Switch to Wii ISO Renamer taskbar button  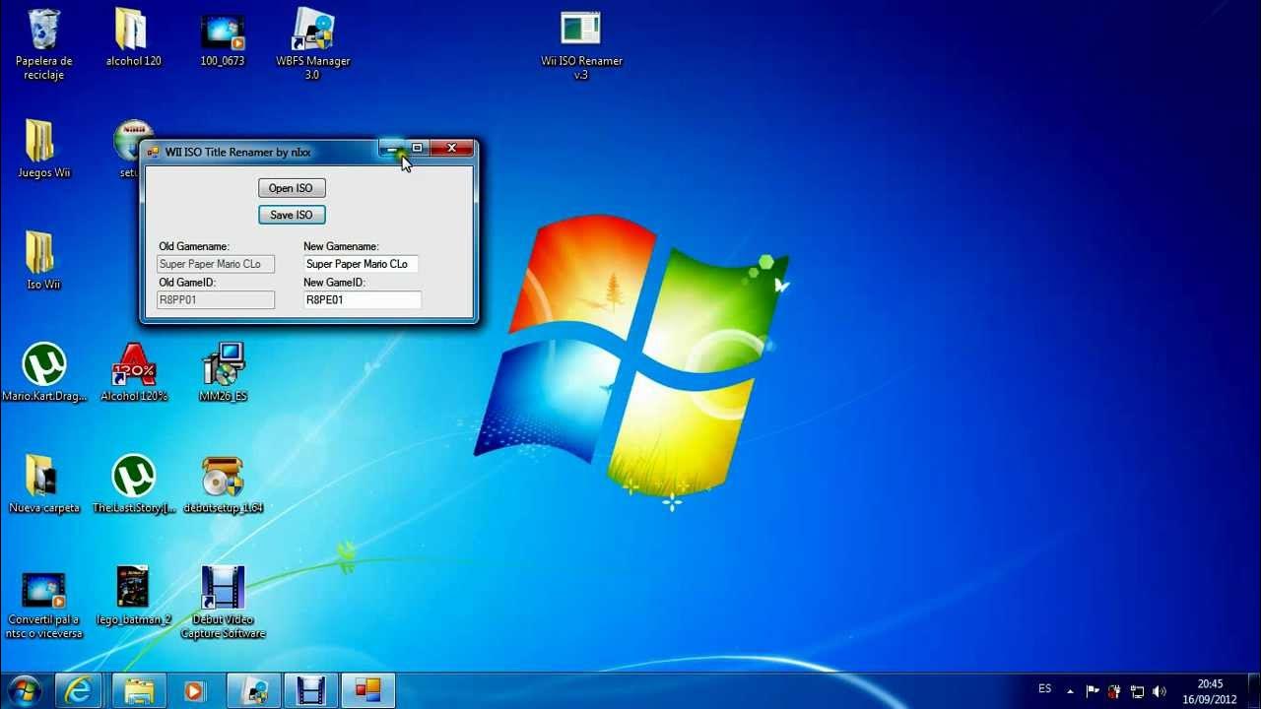tap(368, 691)
